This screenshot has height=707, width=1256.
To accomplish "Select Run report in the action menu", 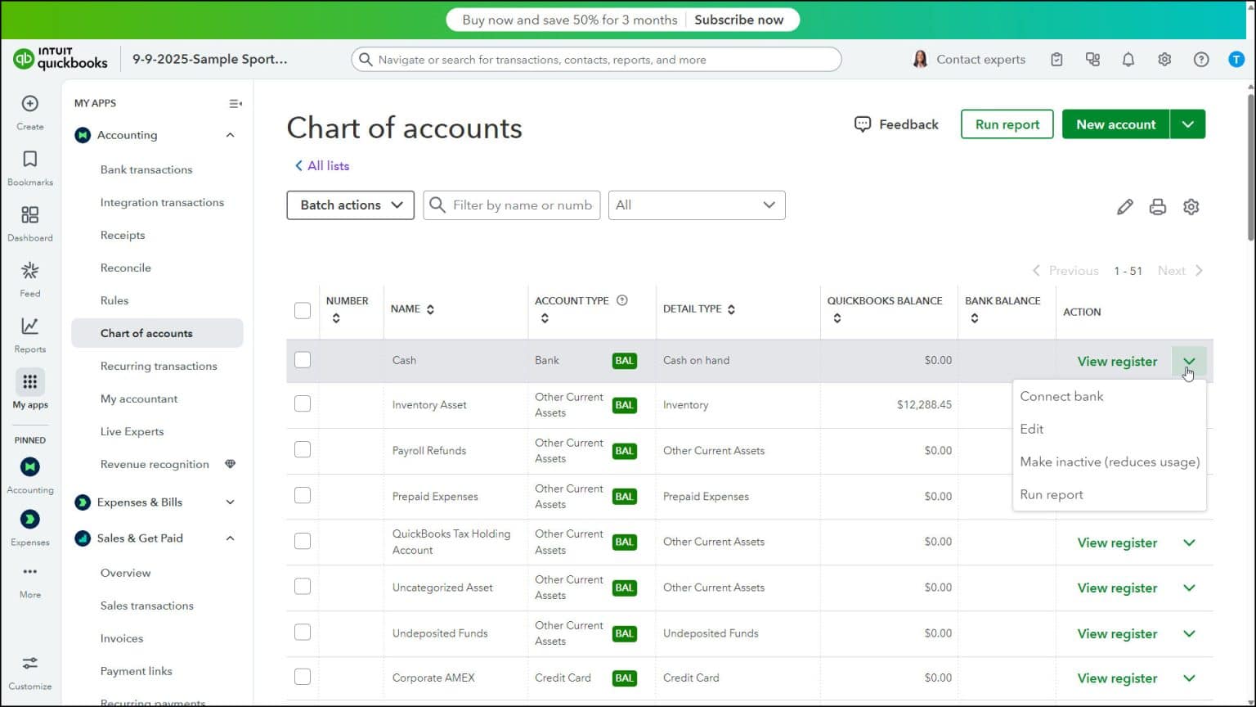I will pyautogui.click(x=1110, y=494).
